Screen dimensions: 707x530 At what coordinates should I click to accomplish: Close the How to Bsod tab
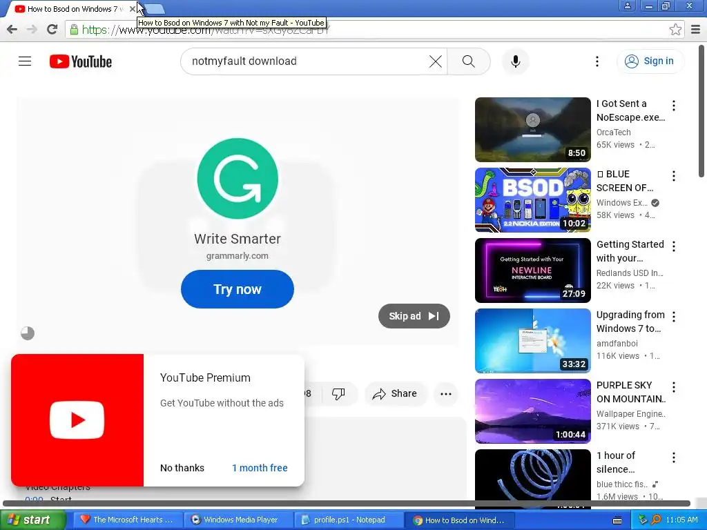[x=132, y=8]
